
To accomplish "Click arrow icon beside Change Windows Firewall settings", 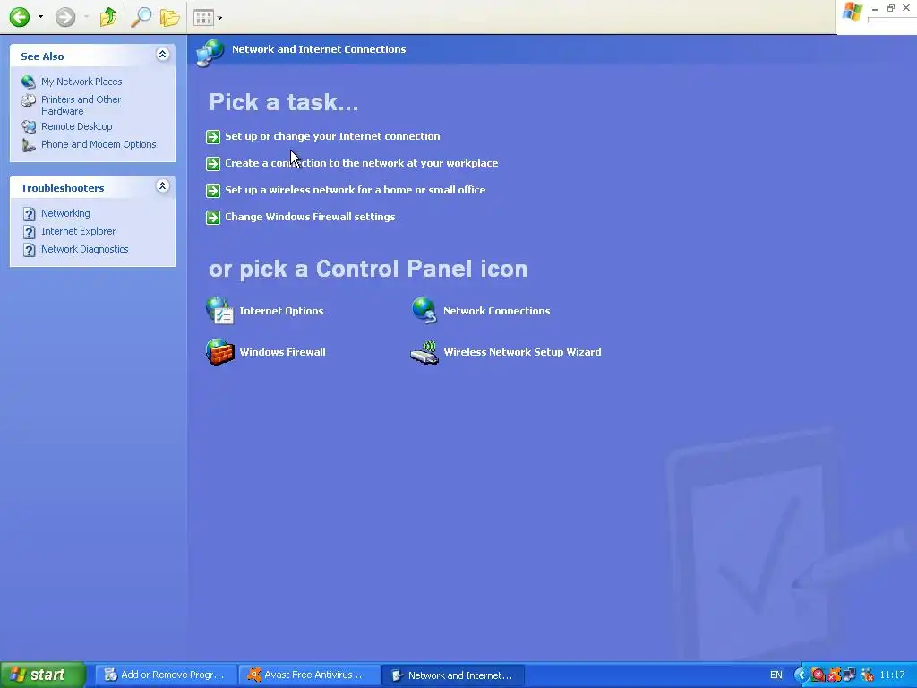I will pos(213,218).
